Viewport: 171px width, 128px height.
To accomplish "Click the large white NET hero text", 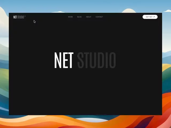I will pos(64,60).
